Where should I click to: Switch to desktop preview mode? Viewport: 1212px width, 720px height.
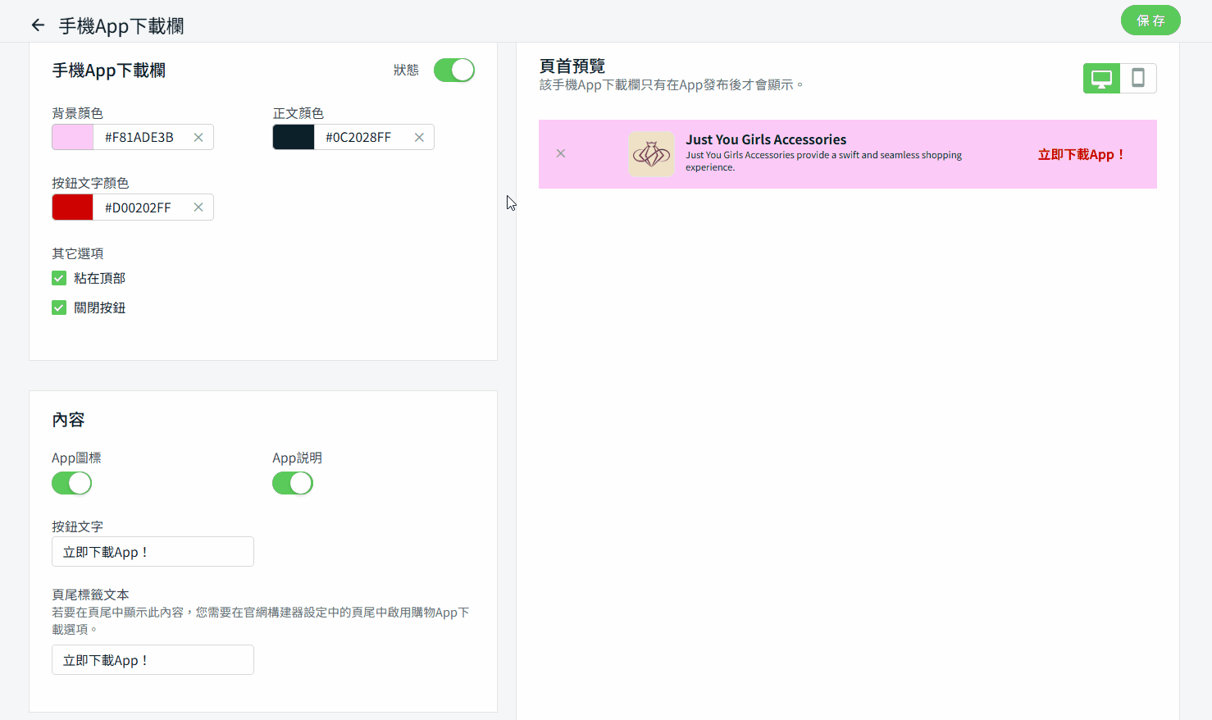[1101, 79]
